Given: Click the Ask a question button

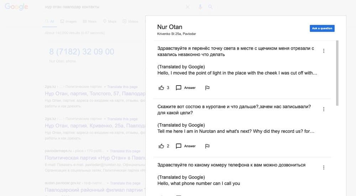Looking at the screenshot, I should (x=322, y=28).
